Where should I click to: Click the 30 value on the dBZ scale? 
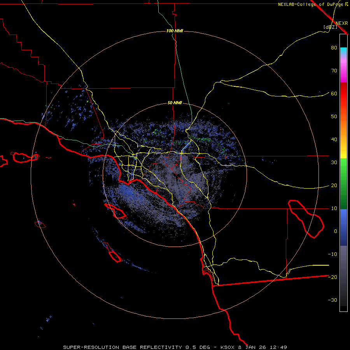point(334,163)
